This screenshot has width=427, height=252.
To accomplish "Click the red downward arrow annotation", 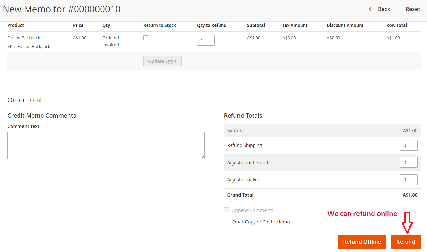I will [x=407, y=223].
